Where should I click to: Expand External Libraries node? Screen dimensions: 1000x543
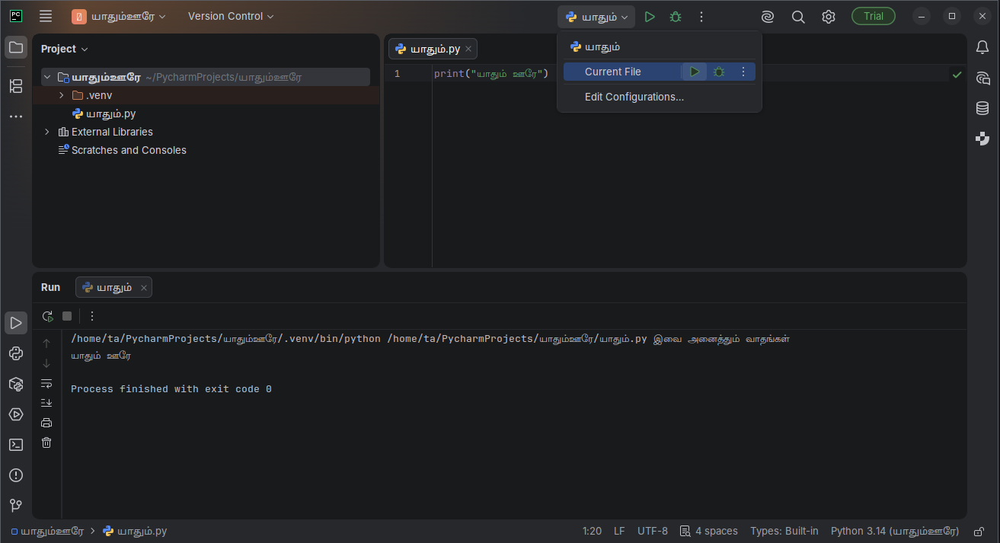[47, 132]
